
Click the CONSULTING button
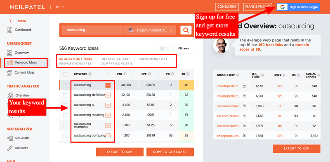227,7
